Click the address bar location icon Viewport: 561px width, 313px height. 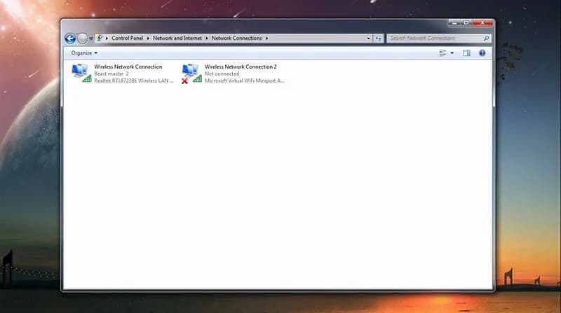point(99,38)
